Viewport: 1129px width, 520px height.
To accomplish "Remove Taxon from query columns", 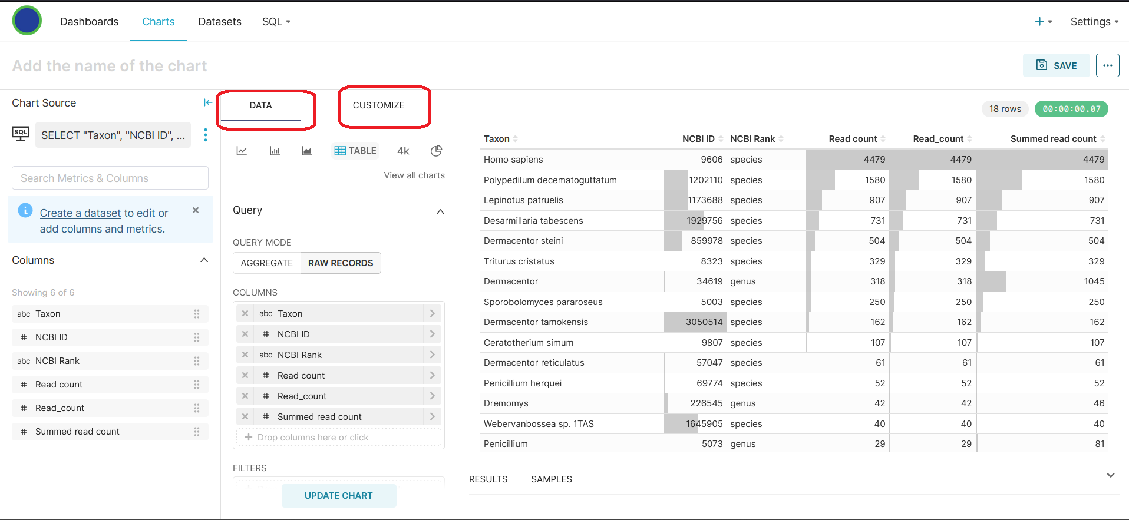I will [245, 313].
